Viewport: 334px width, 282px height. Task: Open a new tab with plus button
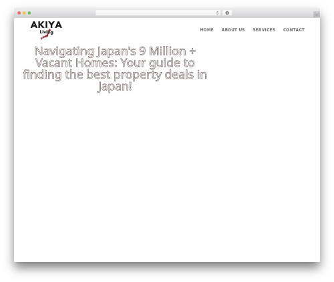[x=317, y=15]
